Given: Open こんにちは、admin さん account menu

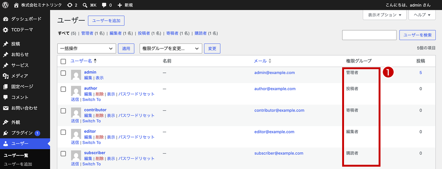Looking at the screenshot, I should (409, 5).
